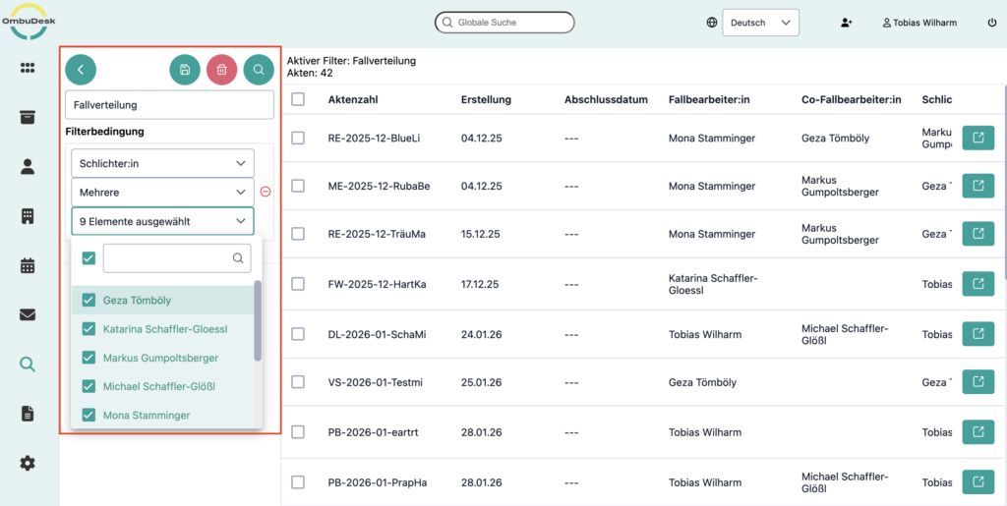This screenshot has height=506, width=1007.
Task: Open the calendar icon in the left sidebar
Action: [x=28, y=265]
